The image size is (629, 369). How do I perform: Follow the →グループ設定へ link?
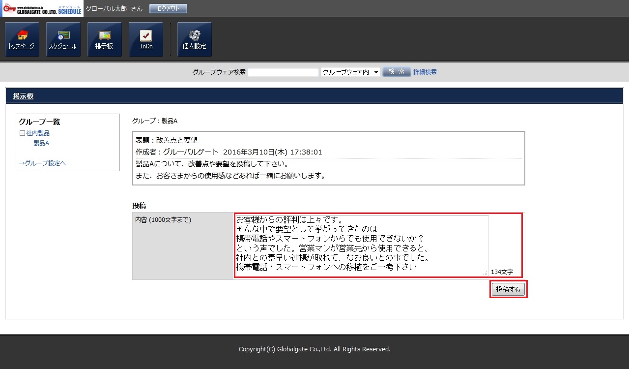point(42,163)
